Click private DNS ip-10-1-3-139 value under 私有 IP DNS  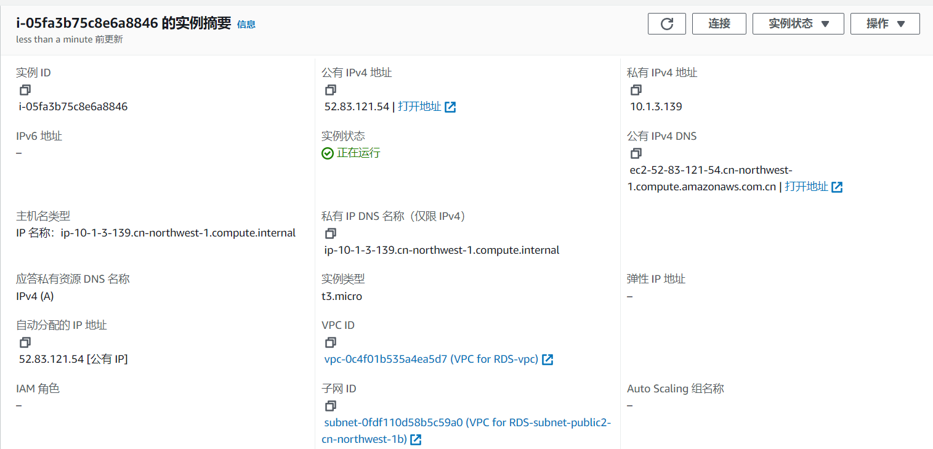(442, 250)
